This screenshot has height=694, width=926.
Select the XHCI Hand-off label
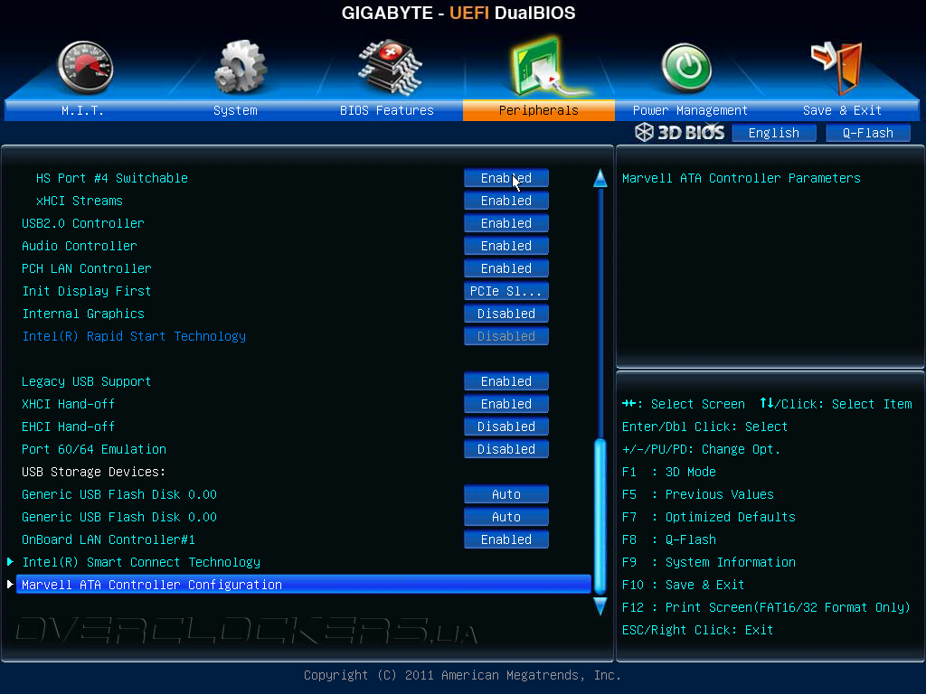(x=68, y=404)
